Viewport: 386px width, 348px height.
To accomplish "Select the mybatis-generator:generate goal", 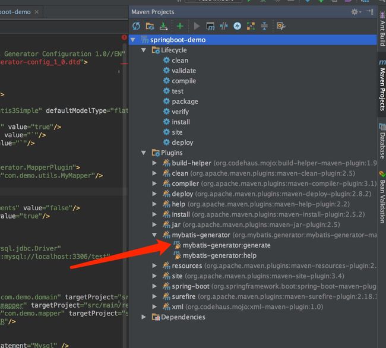I will (226, 245).
